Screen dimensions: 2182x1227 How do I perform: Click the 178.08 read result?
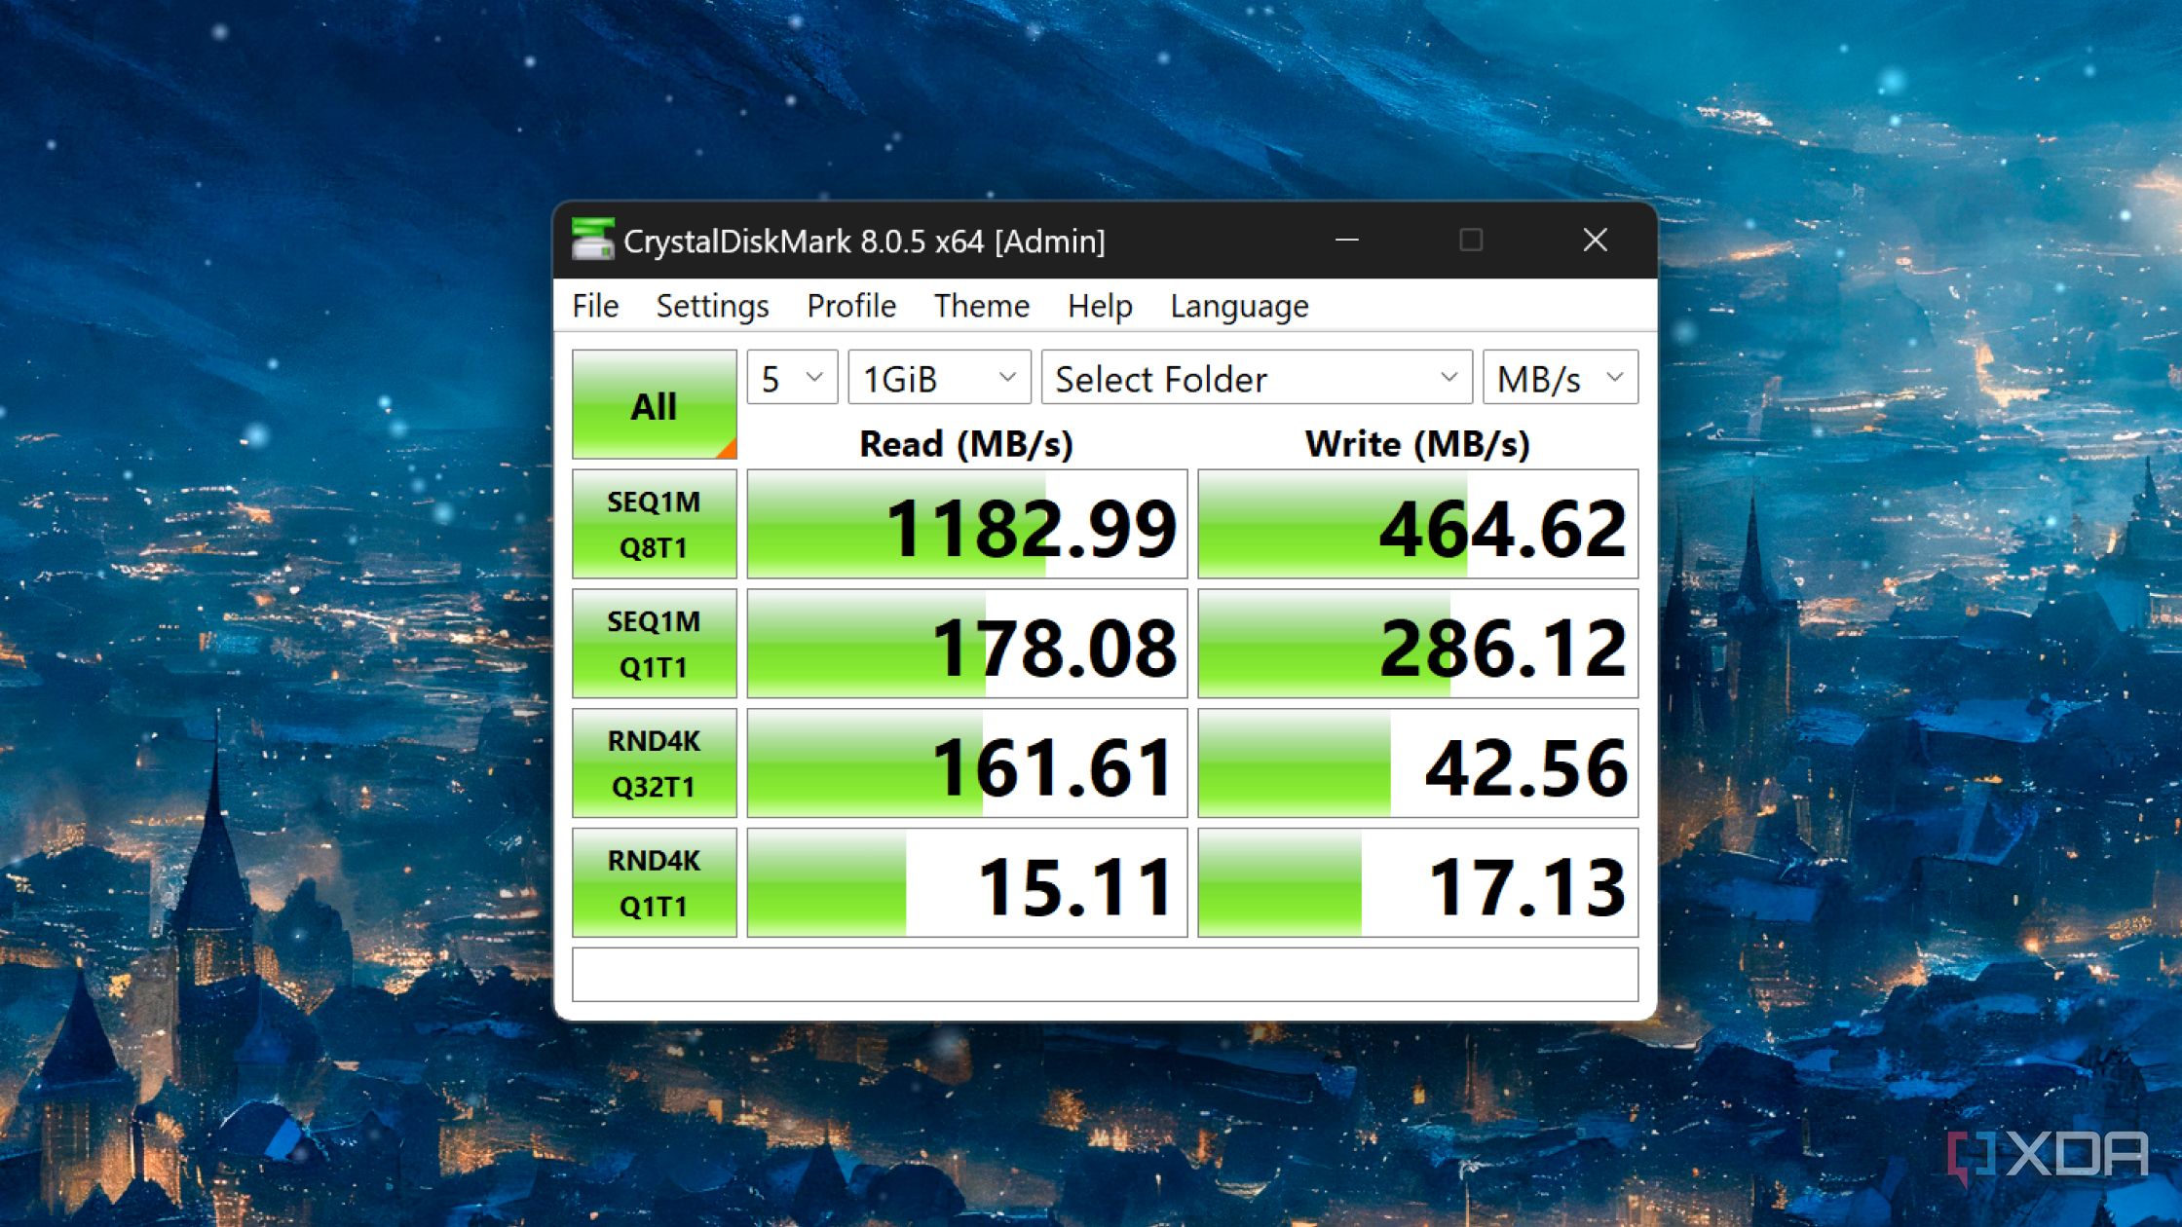click(967, 644)
